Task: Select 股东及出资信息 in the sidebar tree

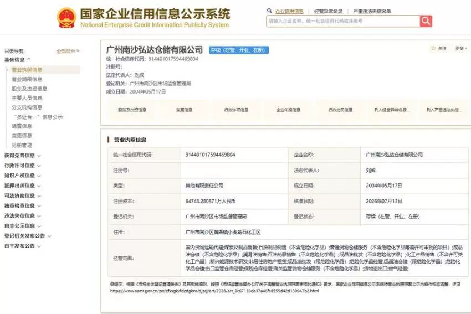Action: 29,89
